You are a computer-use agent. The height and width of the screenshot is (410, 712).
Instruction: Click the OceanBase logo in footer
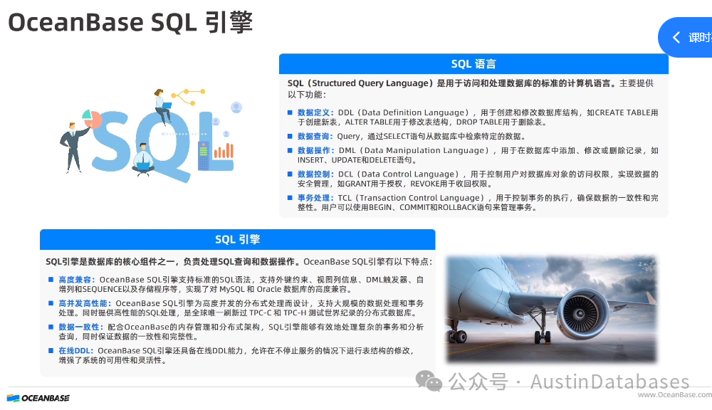(x=38, y=398)
